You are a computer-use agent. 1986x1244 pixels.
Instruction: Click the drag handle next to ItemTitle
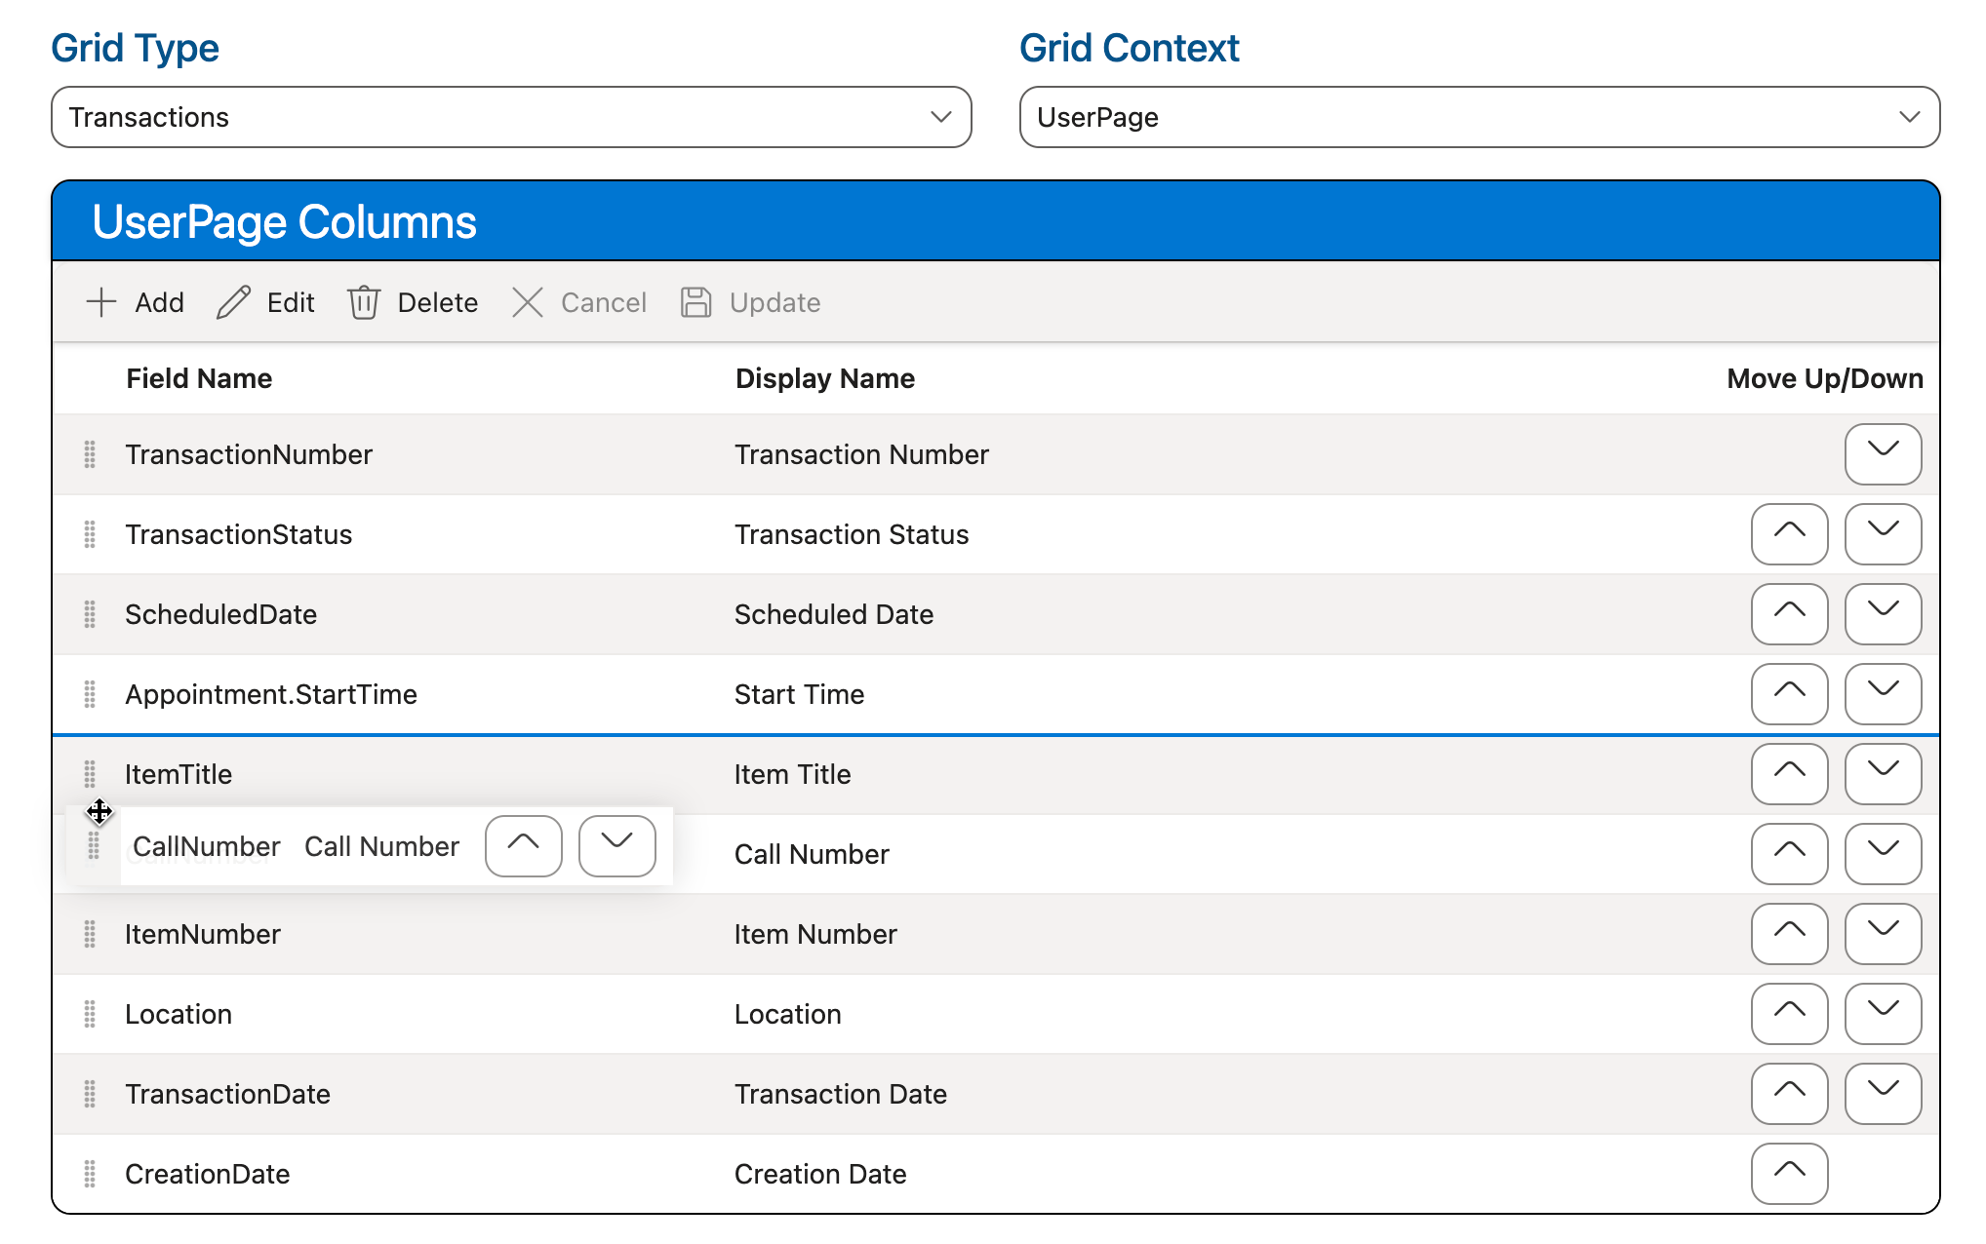(90, 774)
